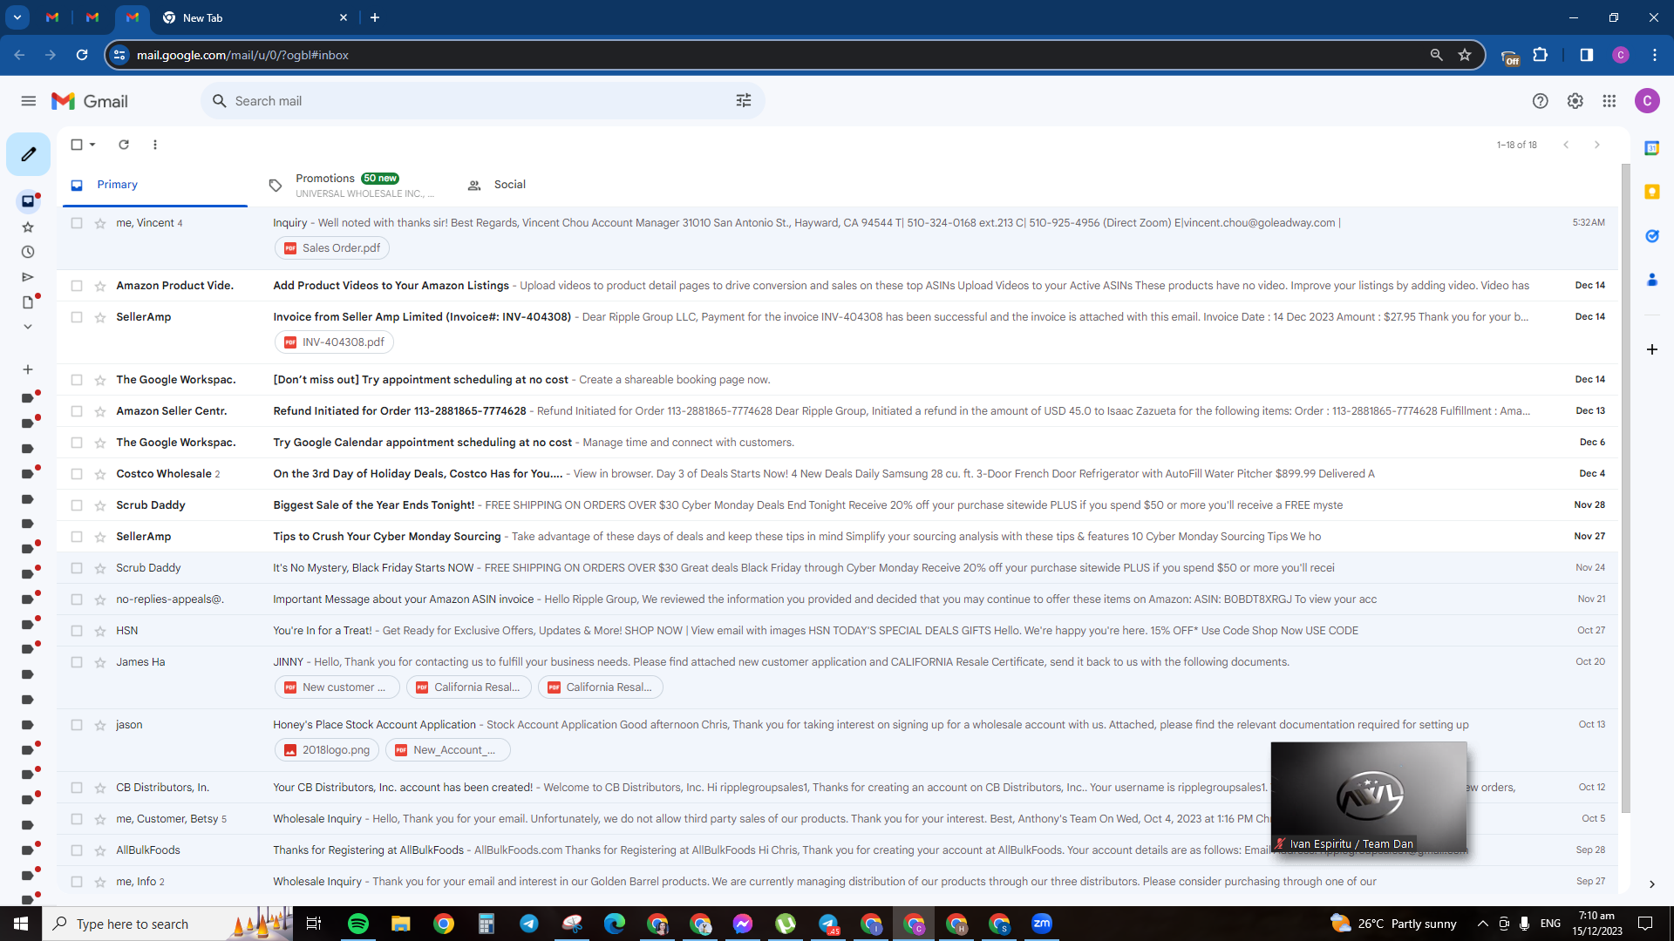
Task: Open the Gmail main menu hamburger icon
Action: click(x=29, y=101)
